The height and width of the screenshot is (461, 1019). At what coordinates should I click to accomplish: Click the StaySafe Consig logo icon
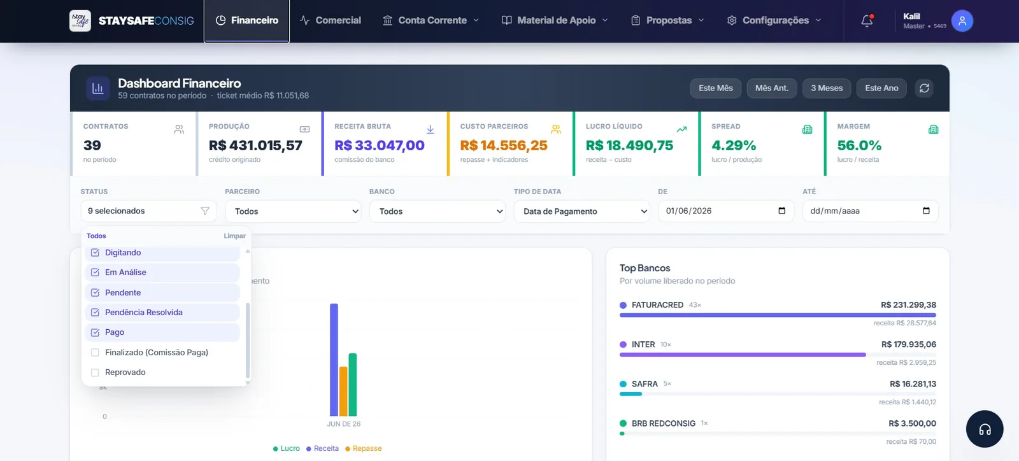point(80,20)
